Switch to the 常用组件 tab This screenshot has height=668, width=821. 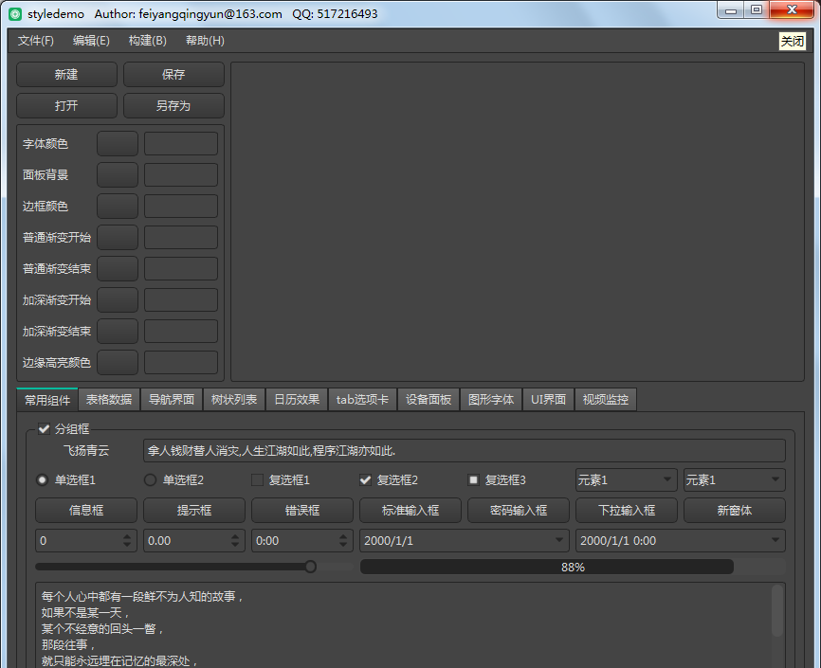[47, 400]
